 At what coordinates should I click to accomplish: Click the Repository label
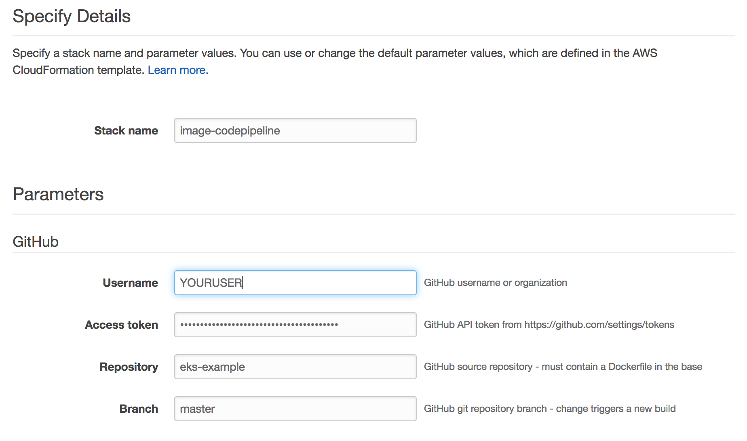(129, 367)
